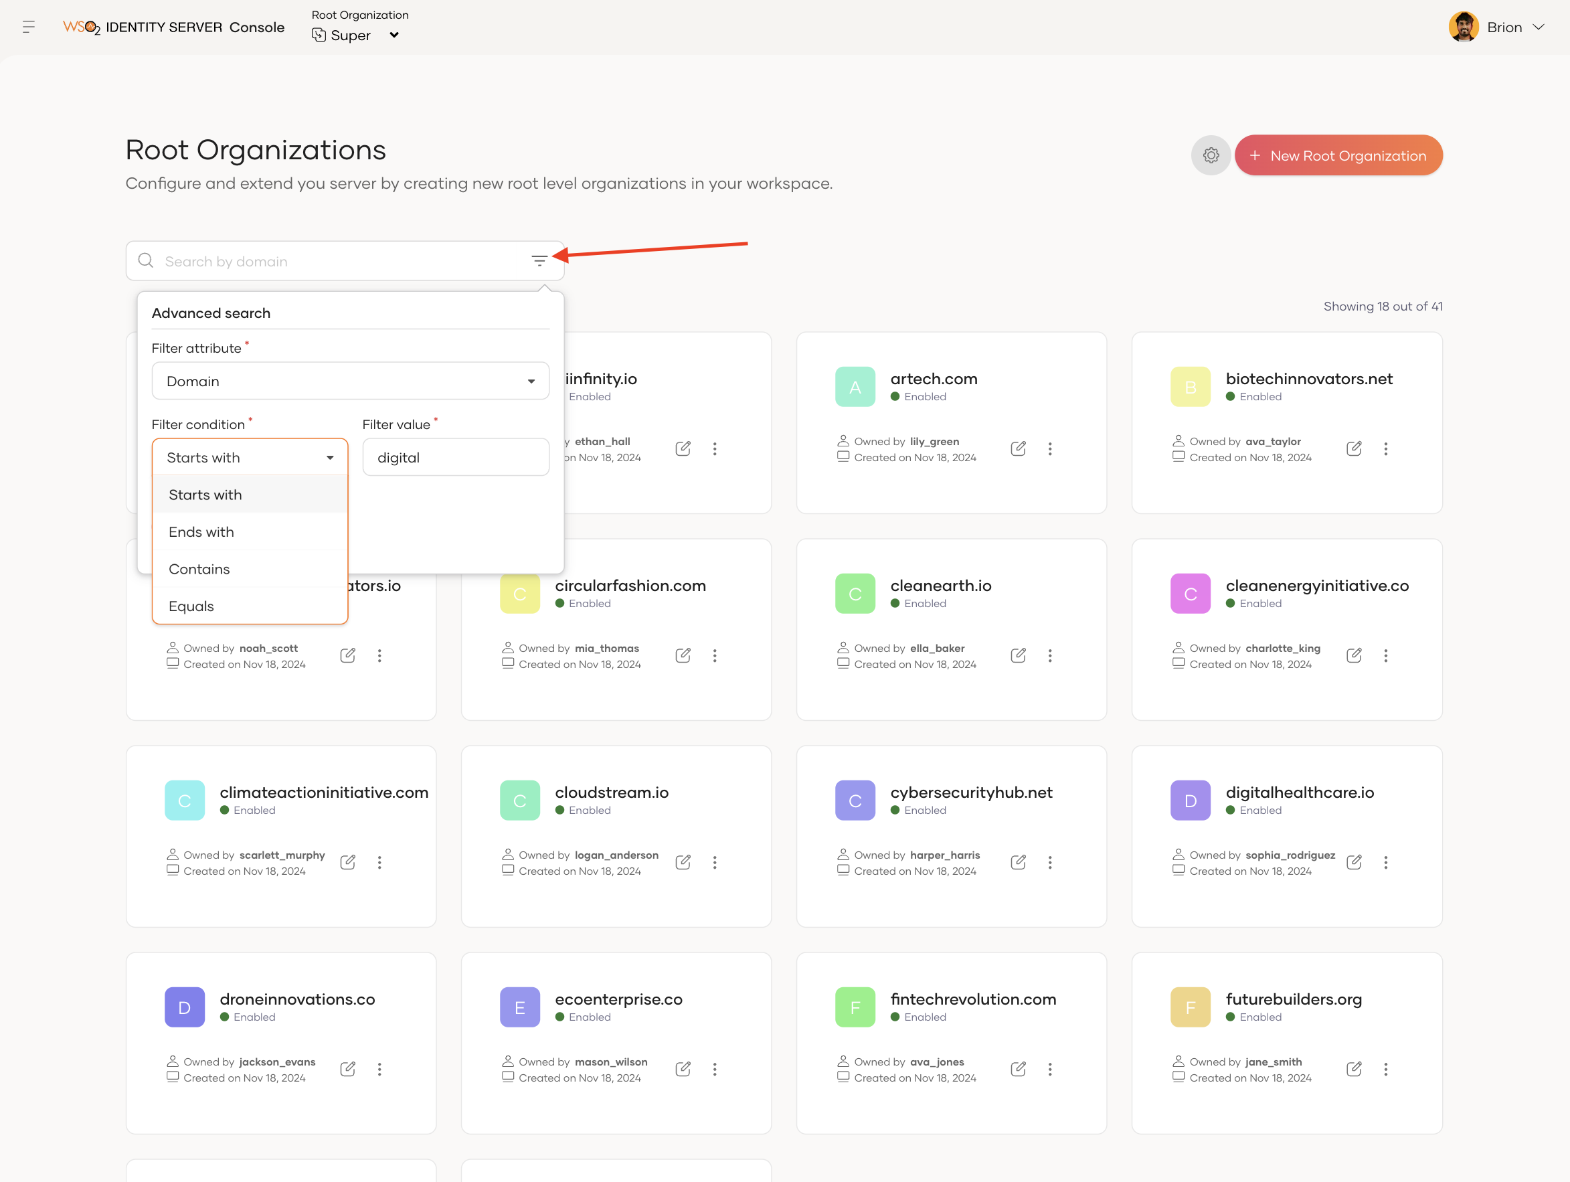The height and width of the screenshot is (1182, 1570).
Task: Edit the artech.com organization
Action: point(1019,448)
